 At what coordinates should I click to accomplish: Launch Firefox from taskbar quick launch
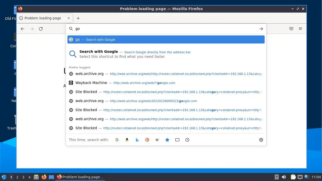tap(44, 177)
